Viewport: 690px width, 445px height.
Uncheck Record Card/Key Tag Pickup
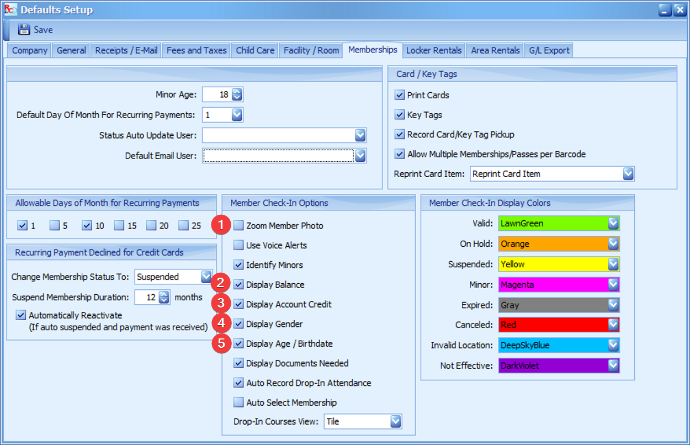[x=400, y=134]
